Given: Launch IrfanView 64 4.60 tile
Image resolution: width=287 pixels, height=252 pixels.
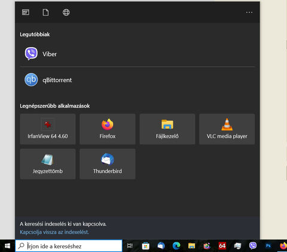Looking at the screenshot, I should point(48,129).
